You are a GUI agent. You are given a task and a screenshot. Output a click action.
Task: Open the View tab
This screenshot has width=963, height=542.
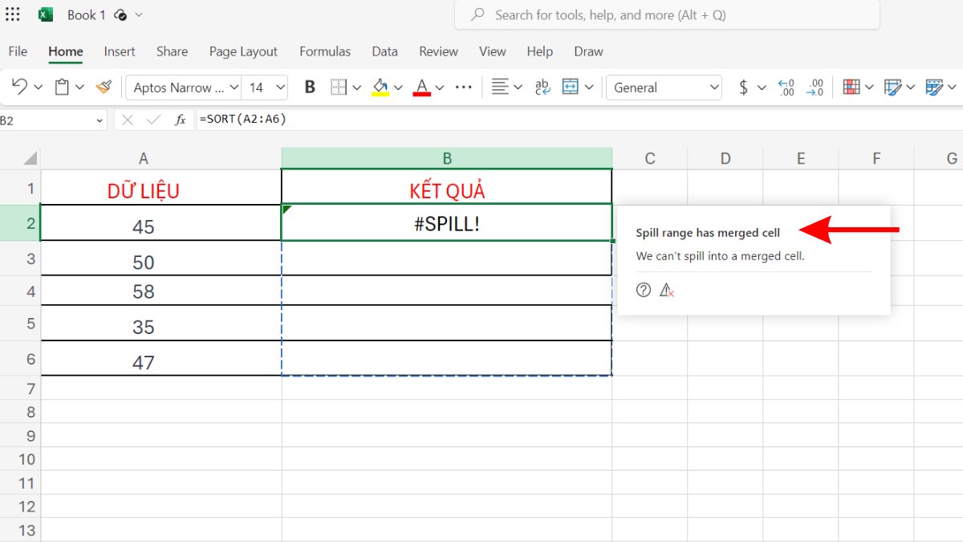point(493,51)
